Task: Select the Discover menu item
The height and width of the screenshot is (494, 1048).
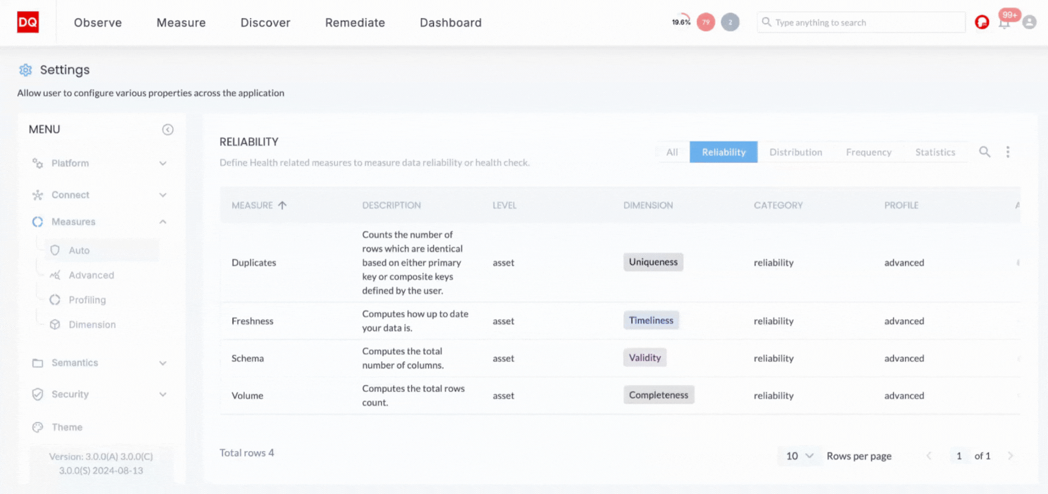Action: coord(265,22)
